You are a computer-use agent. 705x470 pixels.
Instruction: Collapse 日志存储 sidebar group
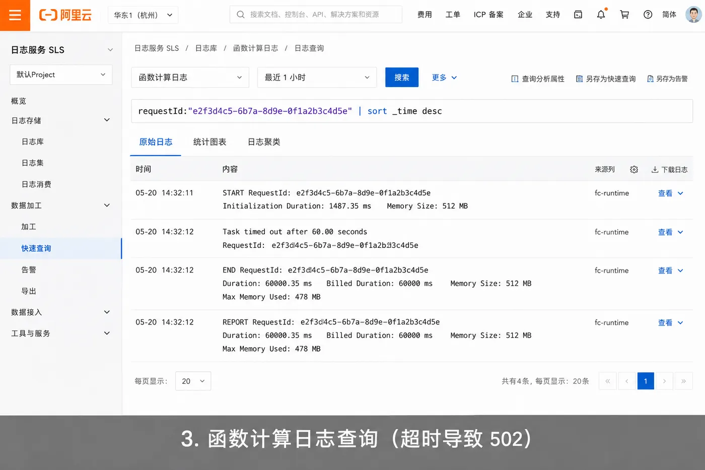(x=107, y=120)
